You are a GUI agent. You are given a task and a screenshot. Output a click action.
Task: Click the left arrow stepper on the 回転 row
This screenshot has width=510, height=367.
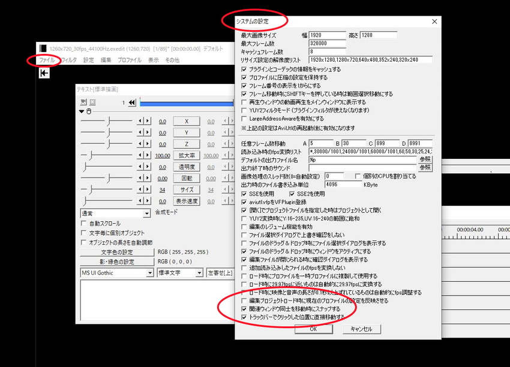click(140, 178)
